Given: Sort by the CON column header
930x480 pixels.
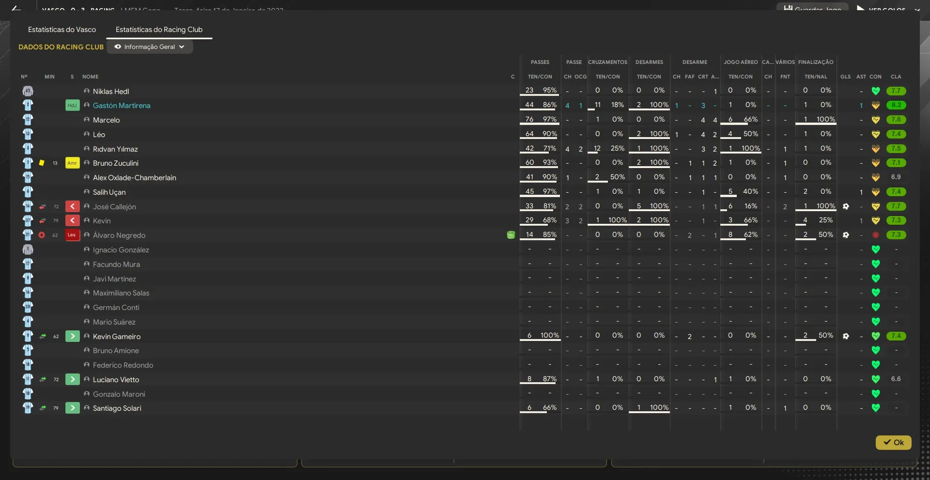Looking at the screenshot, I should coord(876,77).
